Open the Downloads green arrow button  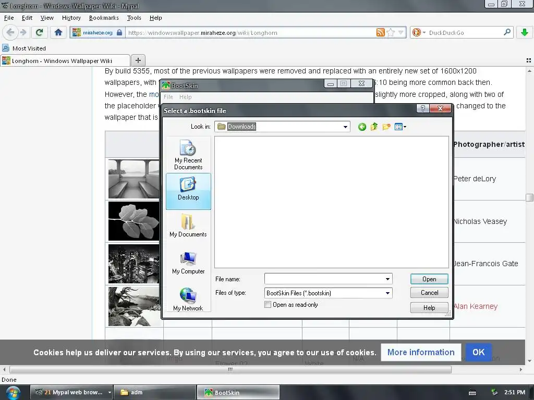click(524, 32)
